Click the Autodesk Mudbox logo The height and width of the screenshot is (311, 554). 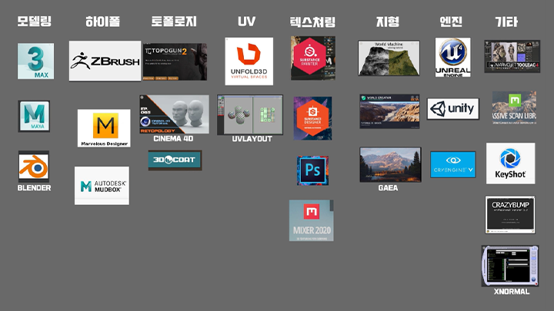102,186
